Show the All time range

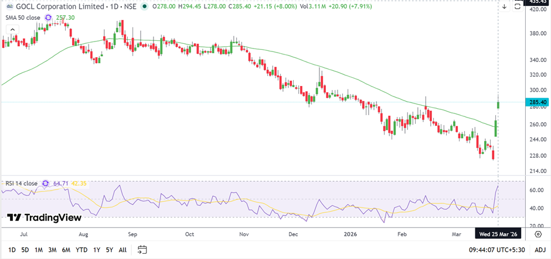[x=122, y=250]
